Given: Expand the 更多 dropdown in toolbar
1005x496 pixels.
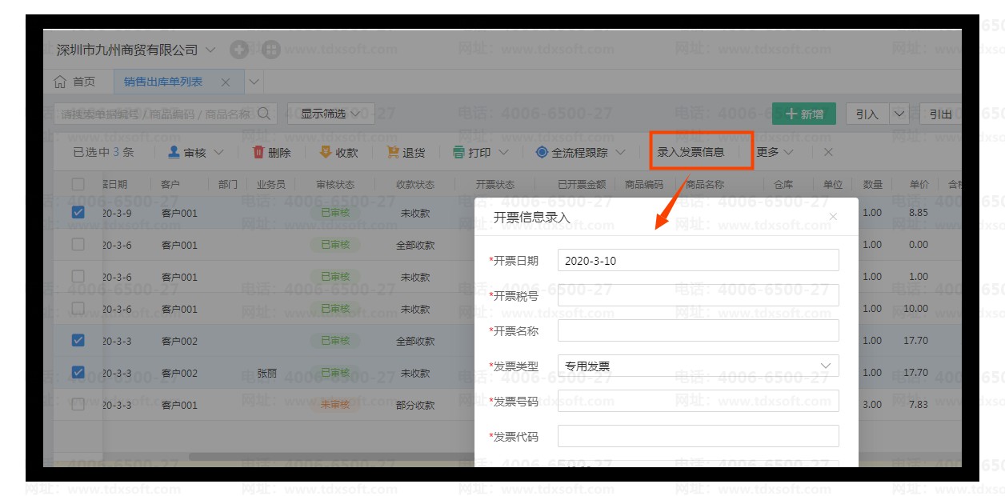Looking at the screenshot, I should pos(775,152).
